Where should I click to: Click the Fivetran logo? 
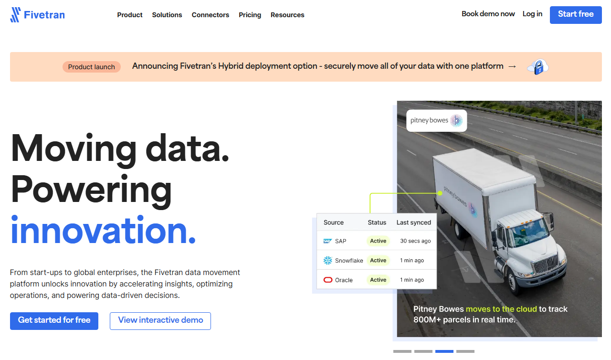[x=37, y=15]
